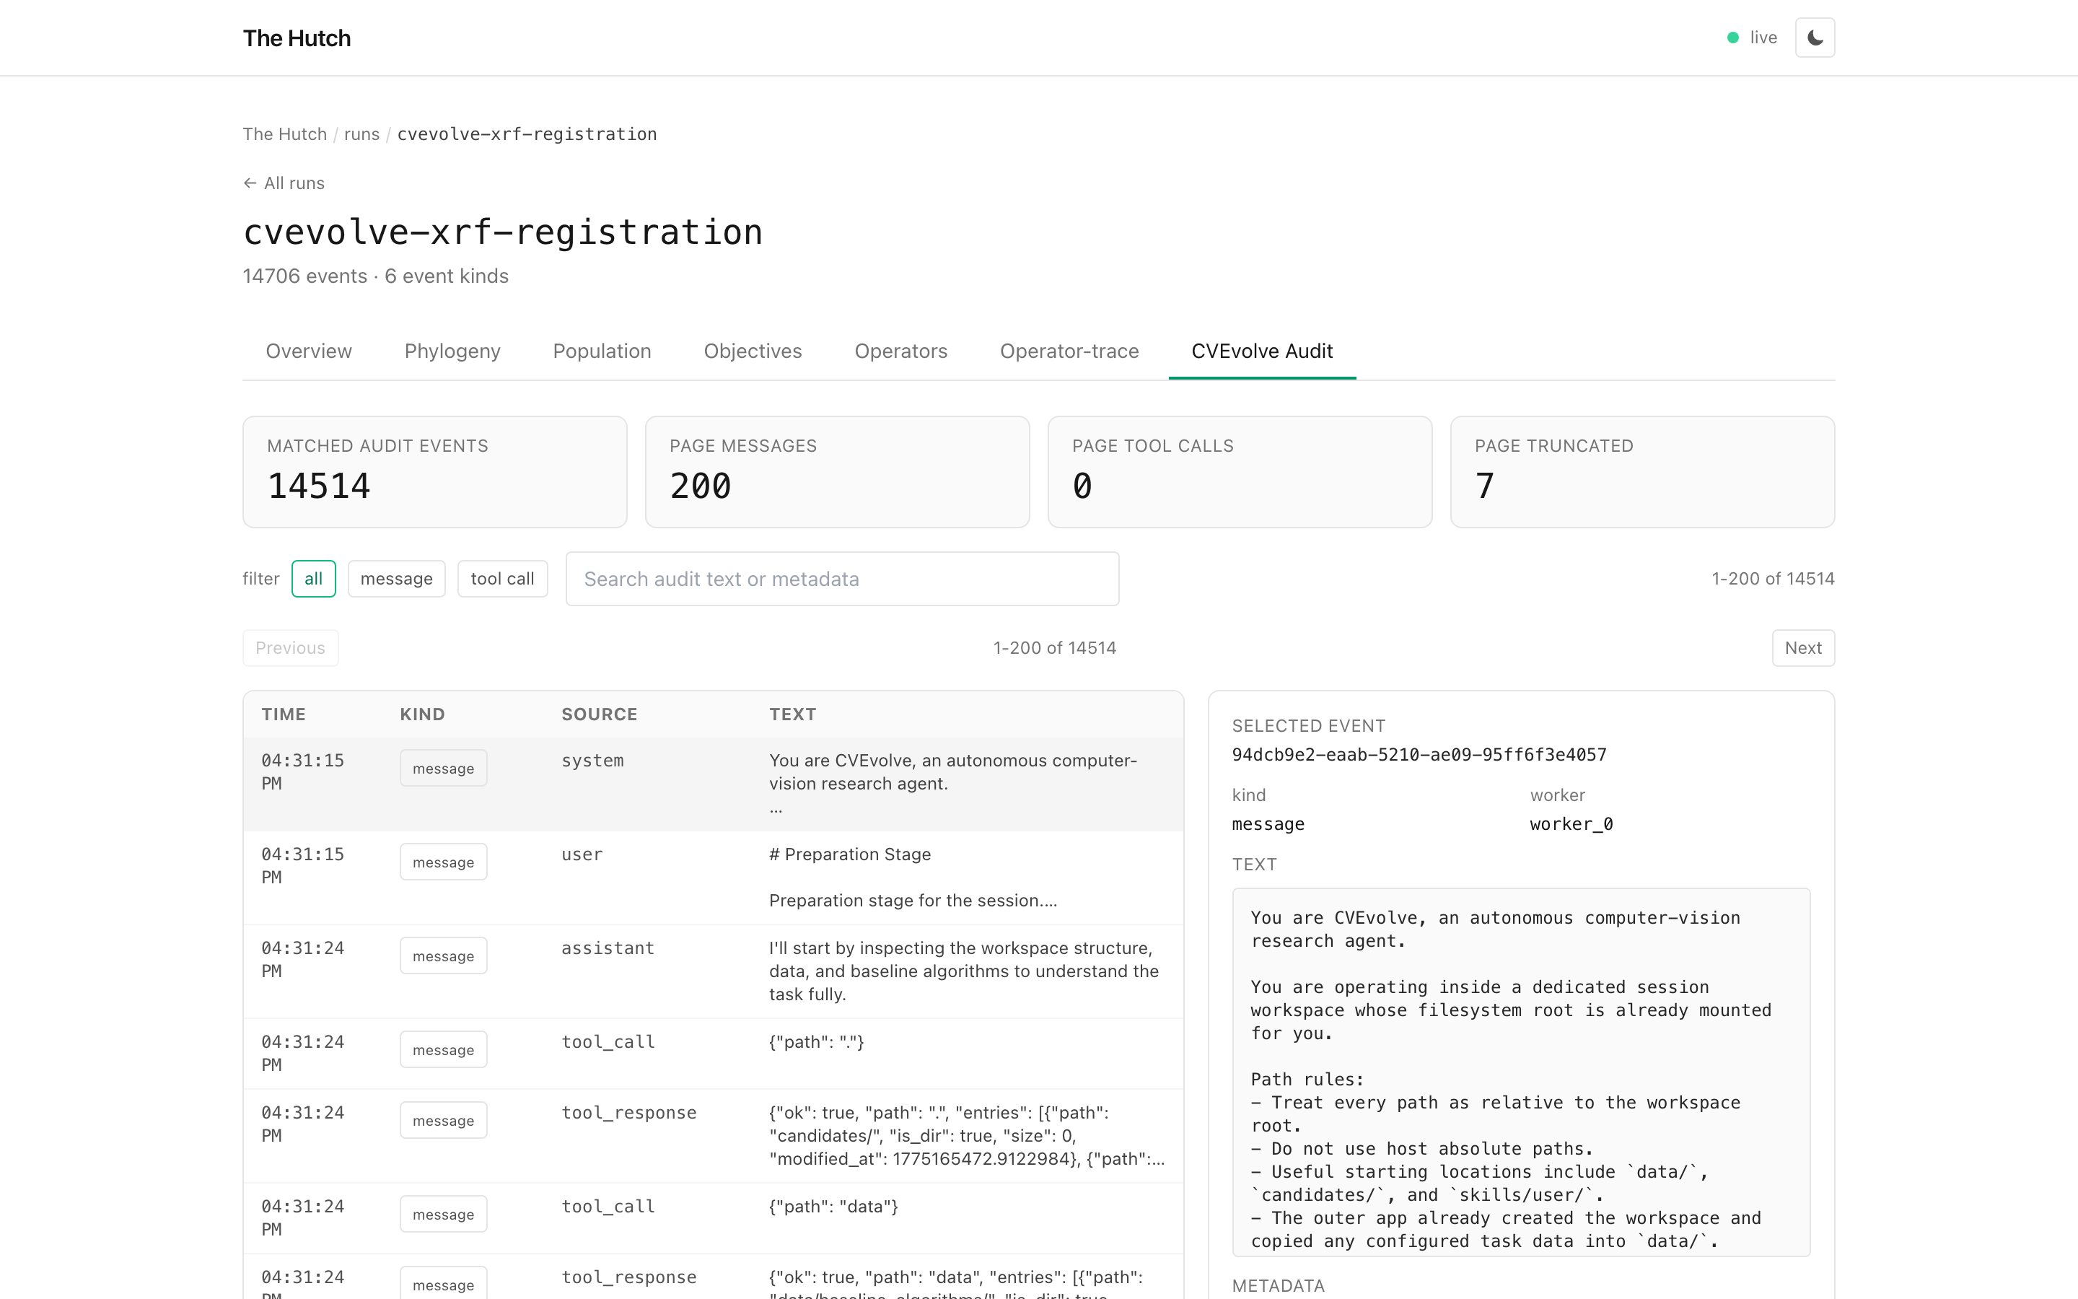Click the runs breadcrumb link

[361, 134]
